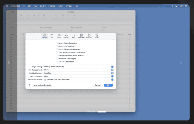Open the View menu
Image resolution: width=194 pixels, height=124 pixels.
pyautogui.click(x=36, y=6)
